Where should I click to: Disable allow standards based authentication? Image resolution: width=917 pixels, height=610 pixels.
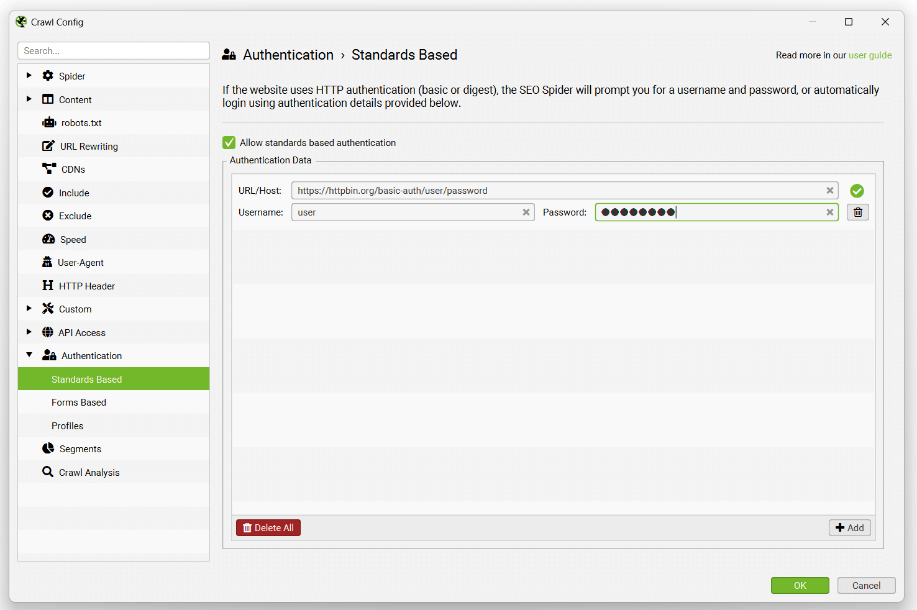click(x=229, y=142)
